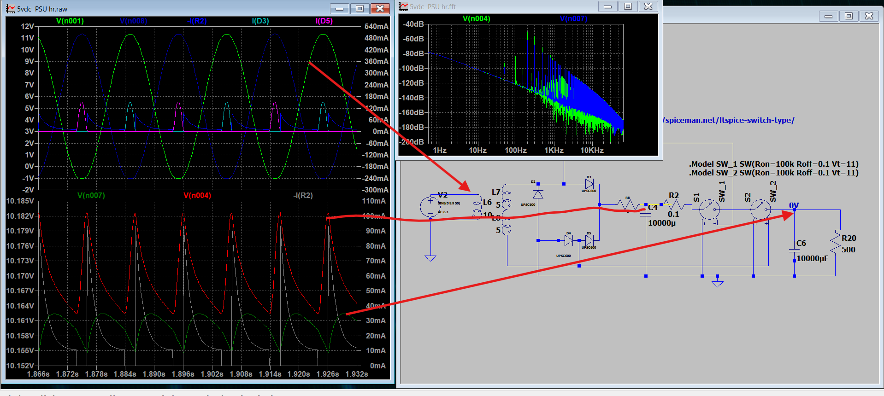The width and height of the screenshot is (884, 396).
Task: Click the V(n007) label in lower waveform pane
Action: 91,195
